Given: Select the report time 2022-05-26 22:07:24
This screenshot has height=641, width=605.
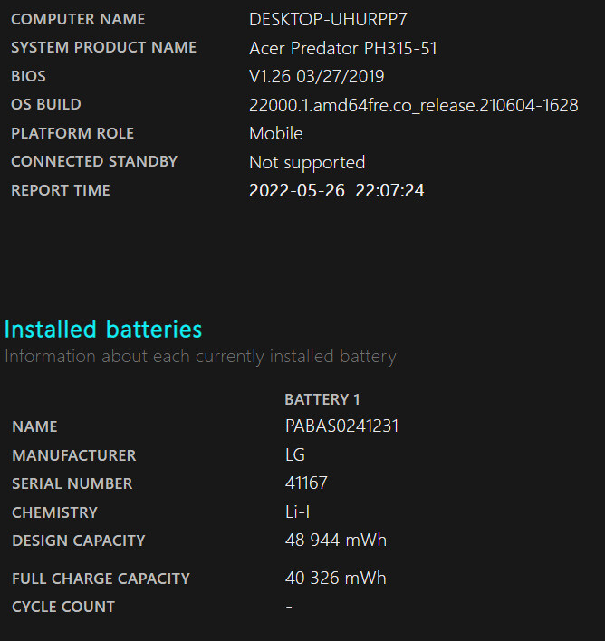Looking at the screenshot, I should pos(337,191).
